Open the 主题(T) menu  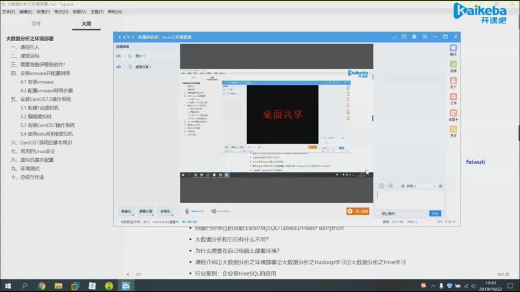click(x=97, y=12)
